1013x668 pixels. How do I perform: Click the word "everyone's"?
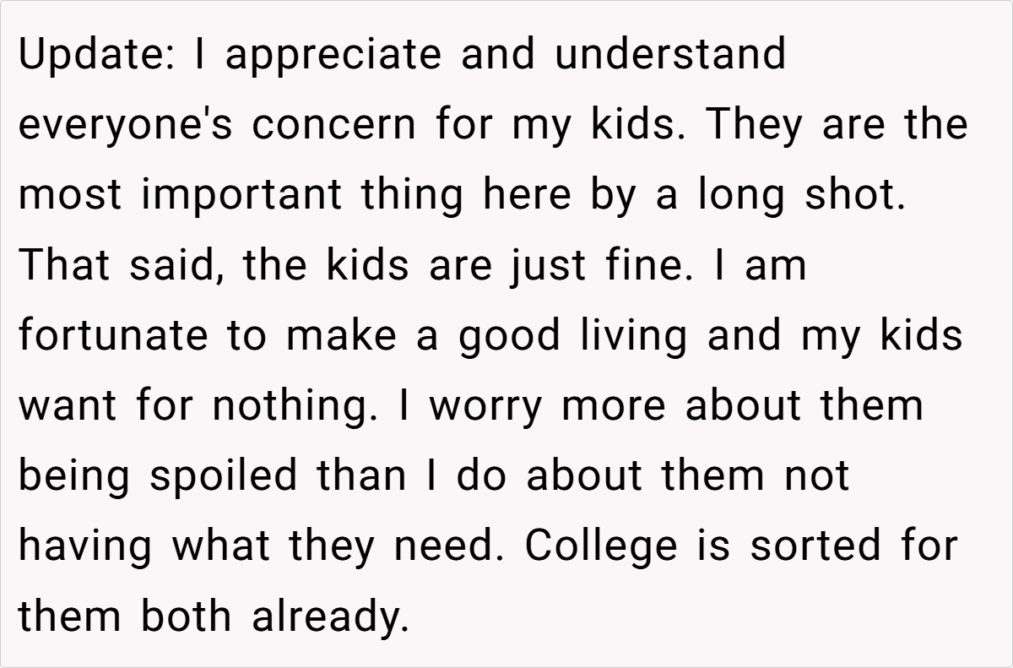[x=125, y=126]
